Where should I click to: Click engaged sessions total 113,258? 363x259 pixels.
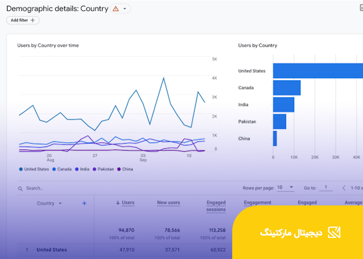(x=217, y=230)
